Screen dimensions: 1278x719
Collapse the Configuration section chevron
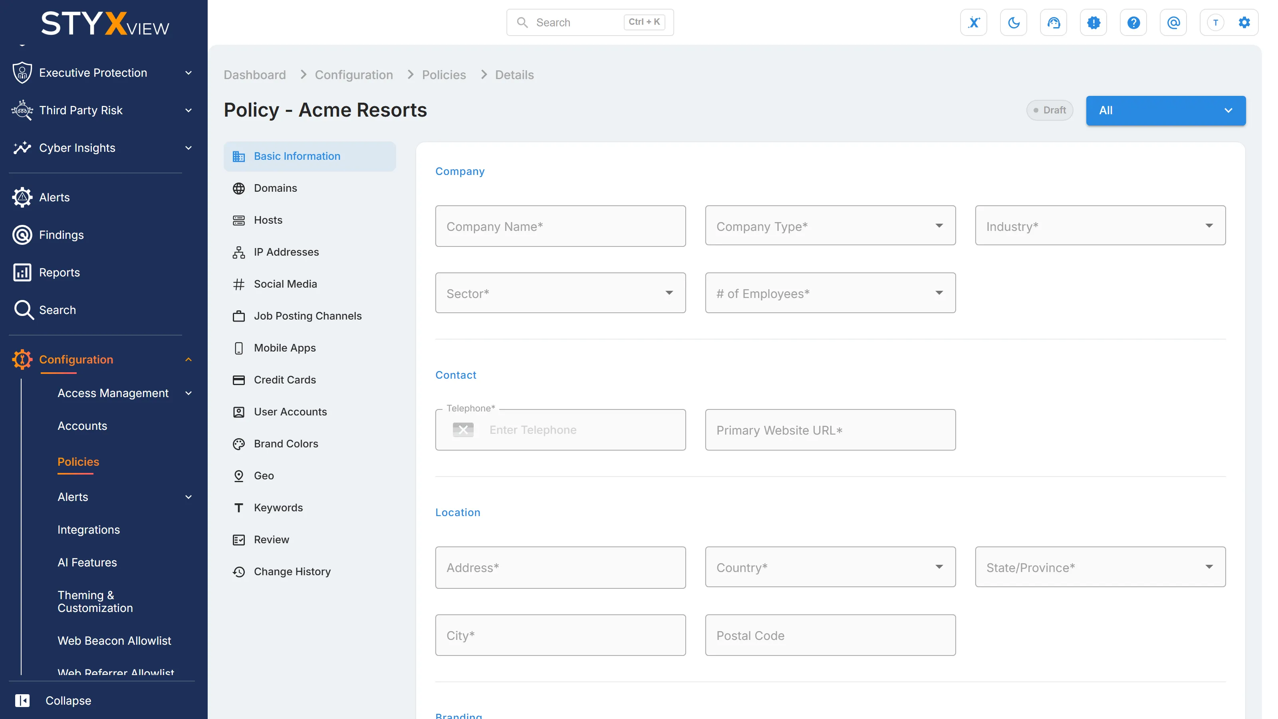pyautogui.click(x=189, y=359)
